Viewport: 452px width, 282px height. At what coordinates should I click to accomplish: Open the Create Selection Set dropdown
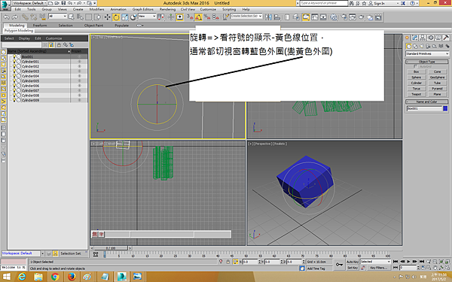(246, 16)
